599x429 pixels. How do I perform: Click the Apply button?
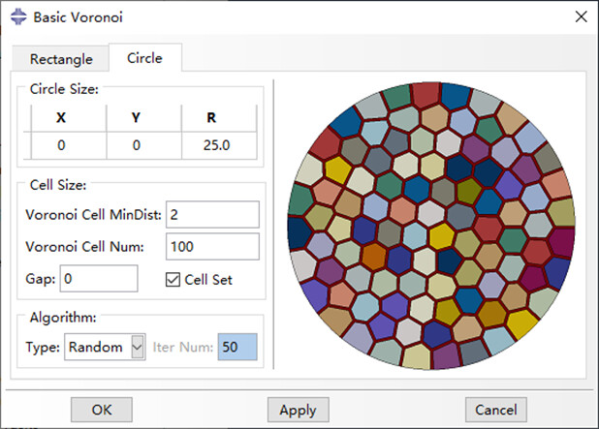point(298,410)
